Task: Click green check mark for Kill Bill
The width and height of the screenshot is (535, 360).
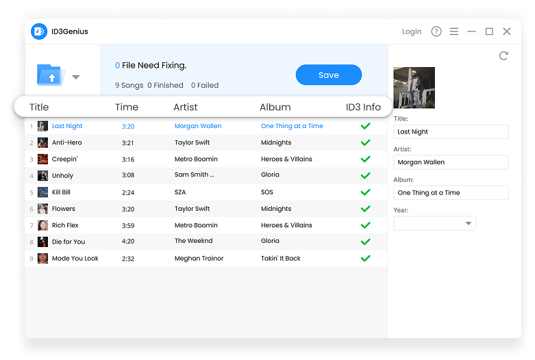Action: [x=365, y=192]
